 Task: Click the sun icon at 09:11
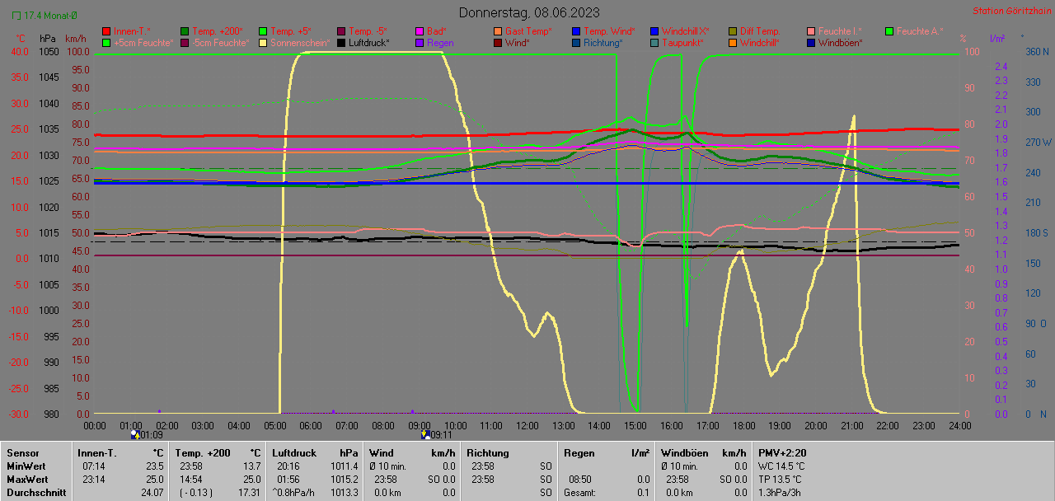[x=424, y=433]
